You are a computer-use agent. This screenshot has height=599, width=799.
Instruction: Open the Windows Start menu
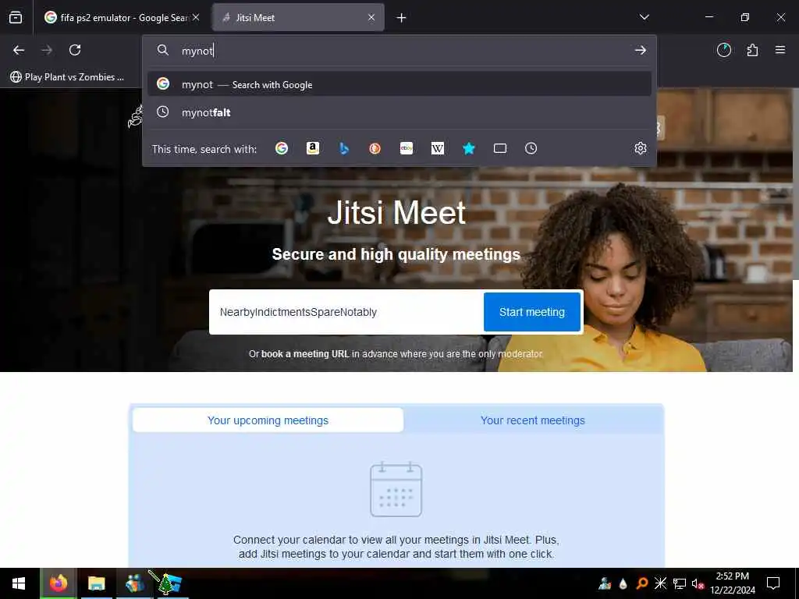(19, 583)
